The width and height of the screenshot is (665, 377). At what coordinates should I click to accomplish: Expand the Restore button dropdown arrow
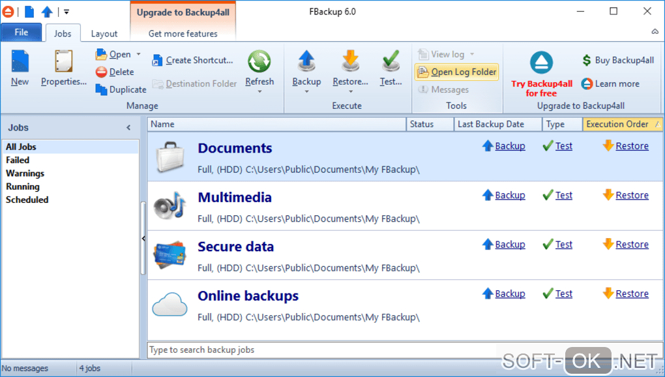click(350, 91)
